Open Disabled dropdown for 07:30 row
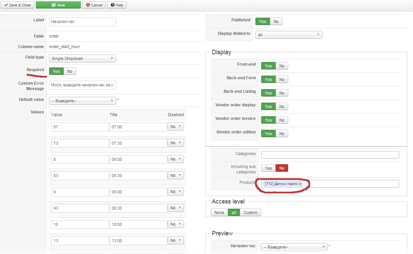 coord(176,143)
